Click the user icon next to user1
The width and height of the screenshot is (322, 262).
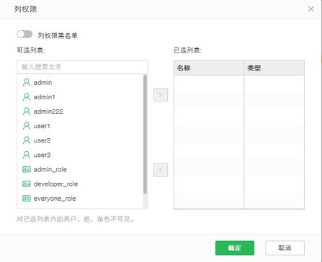click(27, 126)
